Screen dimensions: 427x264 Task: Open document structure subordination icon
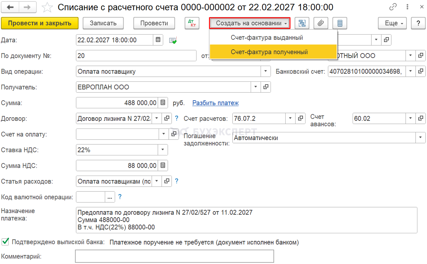coord(302,23)
